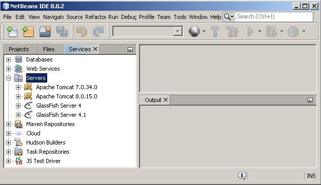Expand Apache Tomcat 8.0.15.0 node
Viewport: 321px width, 185px height.
click(18, 96)
